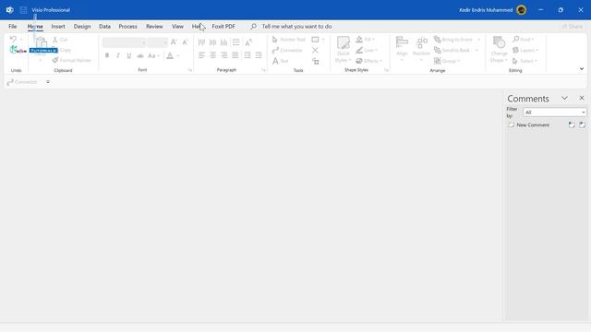The image size is (591, 332).
Task: Align text to top icon
Action: (201, 42)
